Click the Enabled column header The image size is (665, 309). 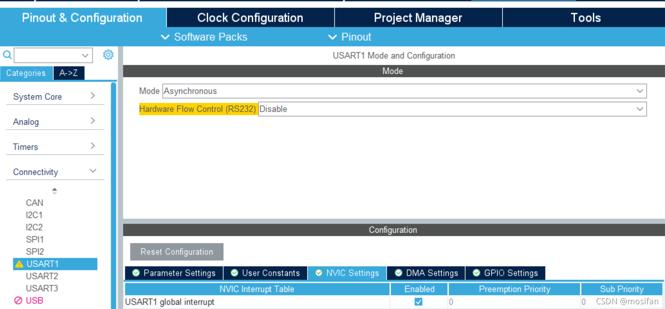point(419,289)
